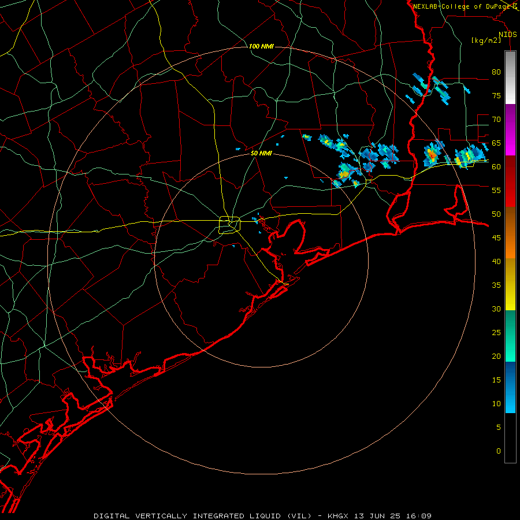Click the NIDS label above the scale
The width and height of the screenshot is (520, 520).
pyautogui.click(x=507, y=35)
